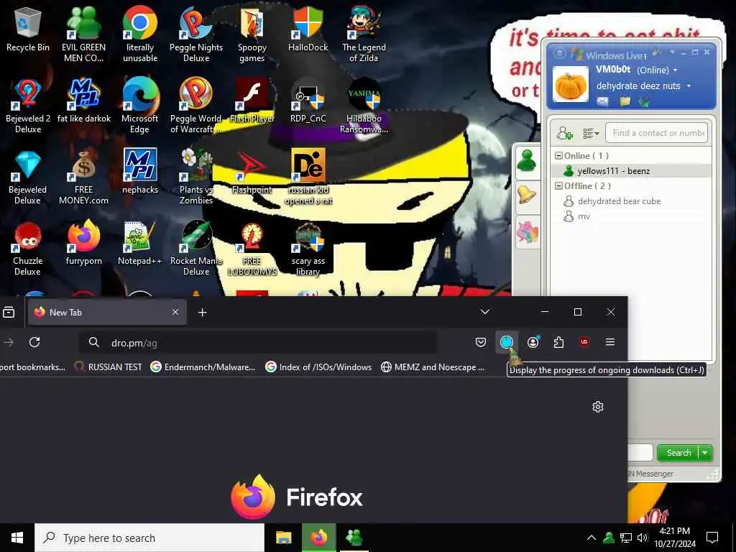
Task: Select the nephacks desktop icon
Action: 140,172
